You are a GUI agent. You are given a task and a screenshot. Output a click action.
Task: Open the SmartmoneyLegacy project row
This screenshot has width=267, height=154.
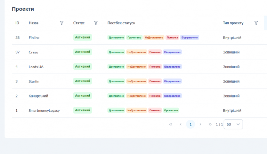pyautogui.click(x=139, y=111)
